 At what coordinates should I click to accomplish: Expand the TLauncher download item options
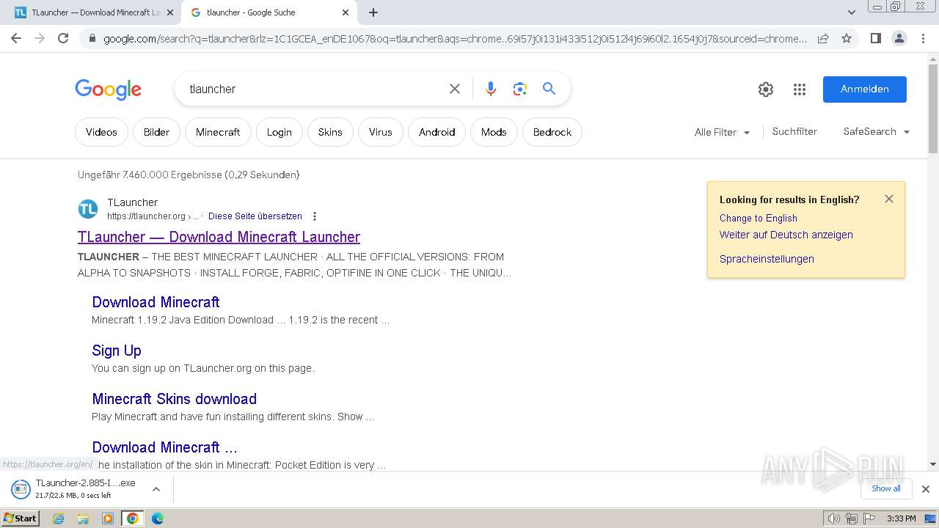(156, 489)
